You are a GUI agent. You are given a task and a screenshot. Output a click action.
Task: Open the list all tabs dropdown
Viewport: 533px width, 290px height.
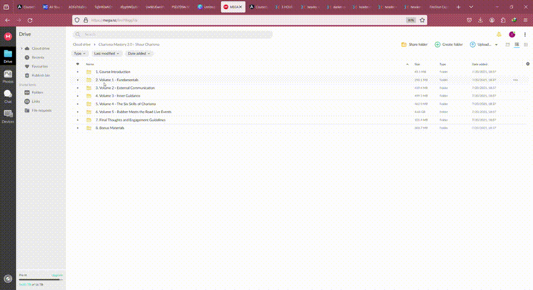pyautogui.click(x=471, y=7)
